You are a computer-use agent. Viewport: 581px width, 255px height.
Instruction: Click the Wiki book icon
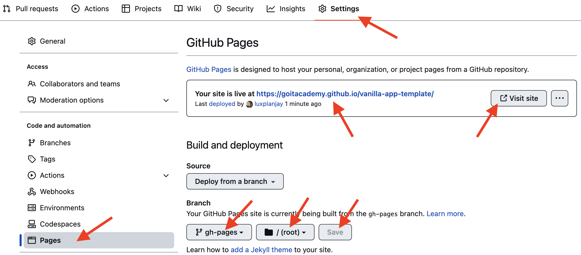tap(178, 9)
